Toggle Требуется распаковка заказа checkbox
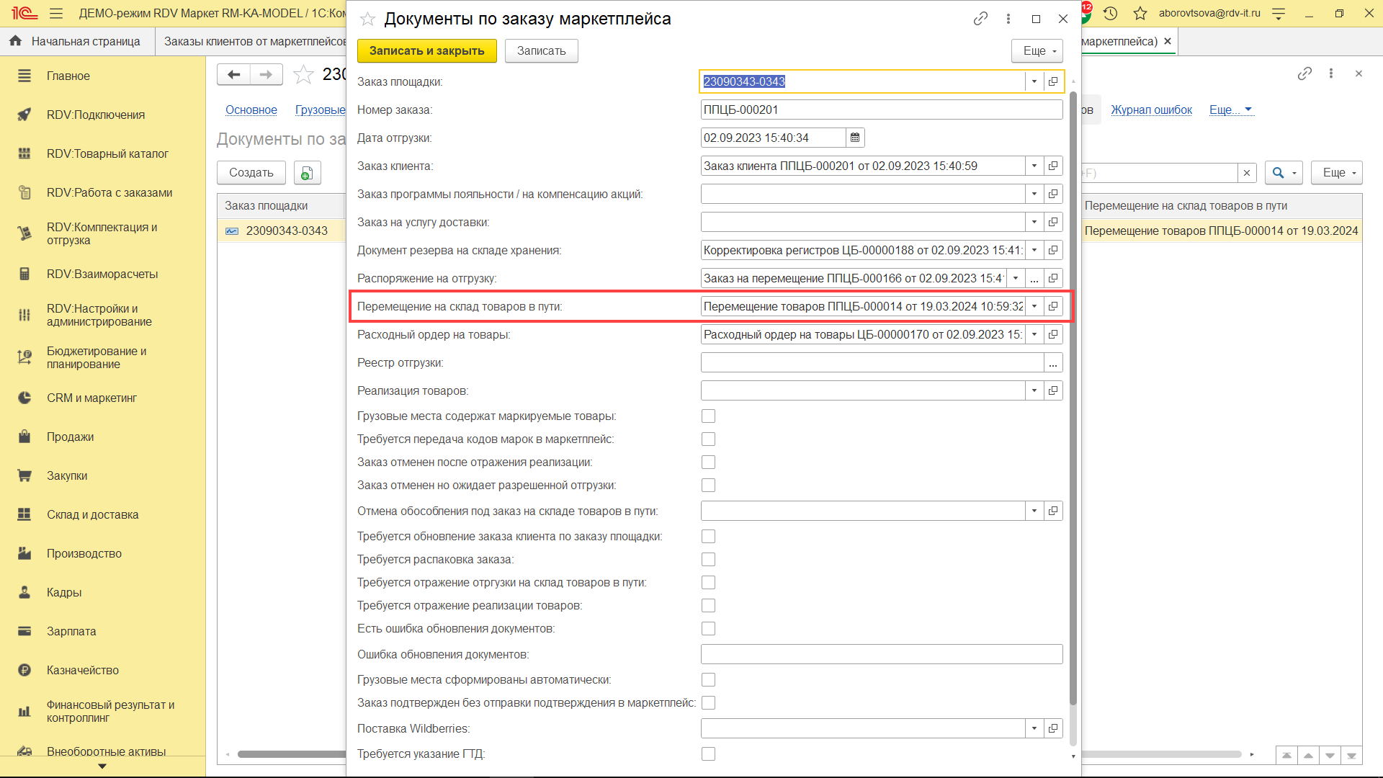This screenshot has width=1383, height=778. 708,560
